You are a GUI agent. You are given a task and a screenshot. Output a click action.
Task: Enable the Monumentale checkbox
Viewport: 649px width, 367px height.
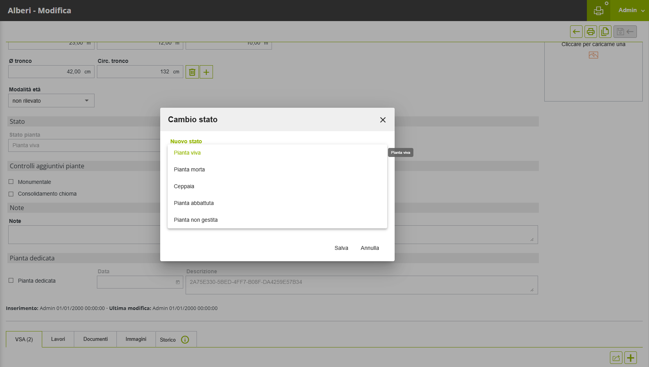(x=11, y=182)
